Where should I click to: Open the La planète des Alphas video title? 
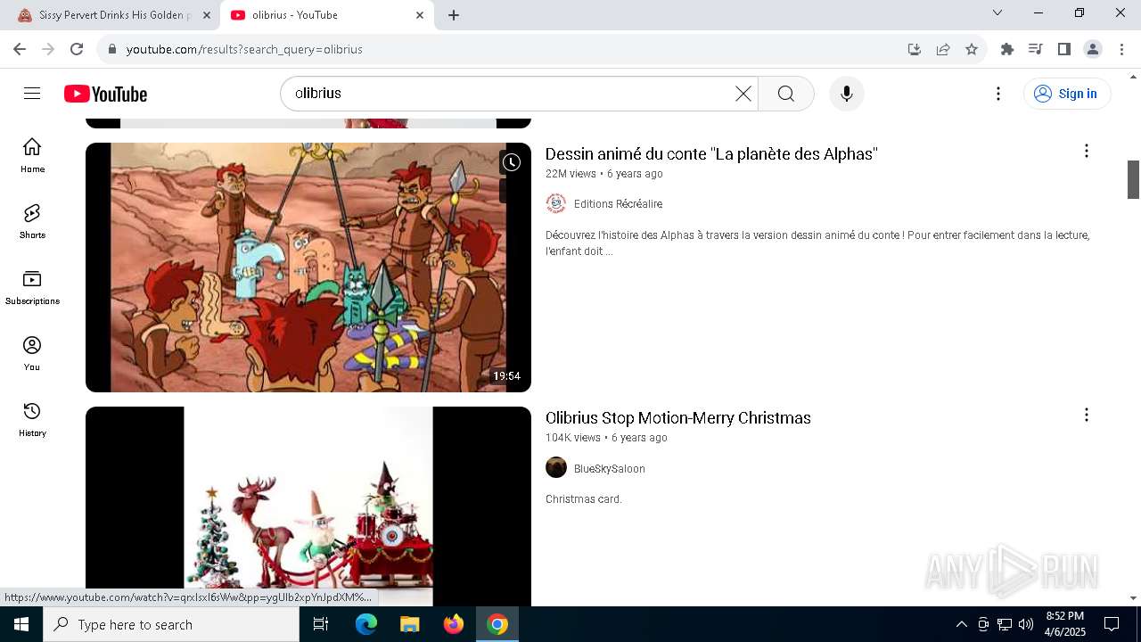point(711,154)
